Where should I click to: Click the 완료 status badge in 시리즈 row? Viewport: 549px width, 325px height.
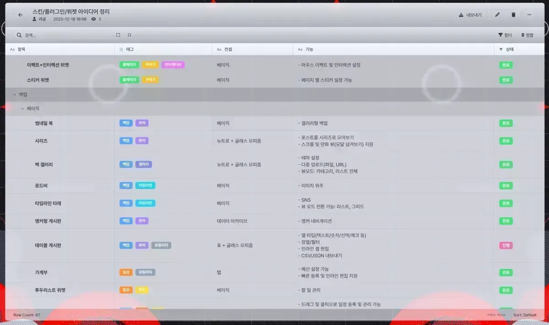[506, 141]
